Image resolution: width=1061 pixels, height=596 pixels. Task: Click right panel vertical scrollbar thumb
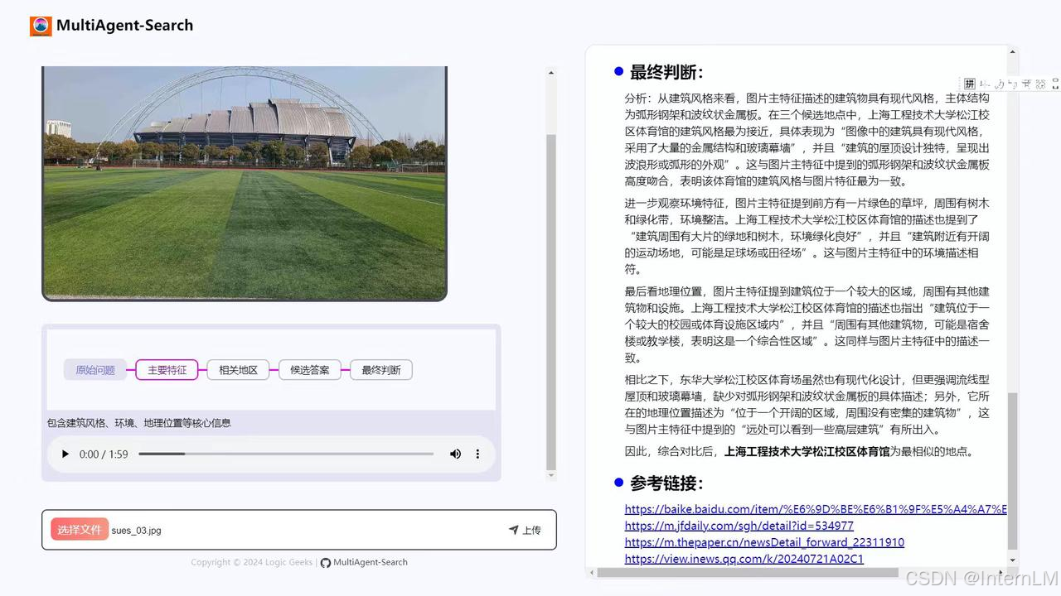(x=1012, y=471)
